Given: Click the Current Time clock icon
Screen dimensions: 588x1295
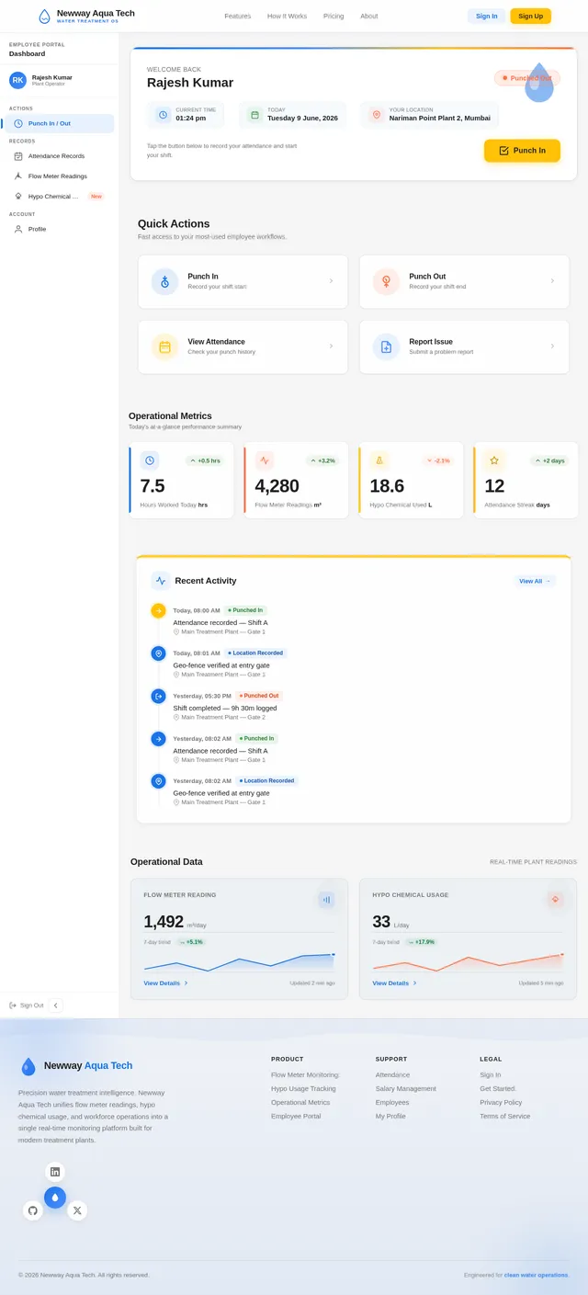Looking at the screenshot, I should pos(163,115).
